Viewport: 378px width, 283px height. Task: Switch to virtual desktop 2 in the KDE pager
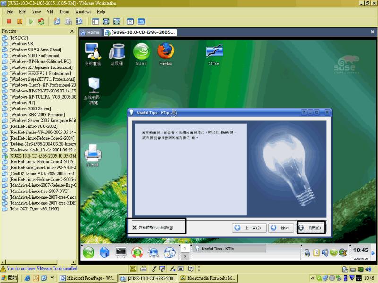pyautogui.click(x=185, y=257)
